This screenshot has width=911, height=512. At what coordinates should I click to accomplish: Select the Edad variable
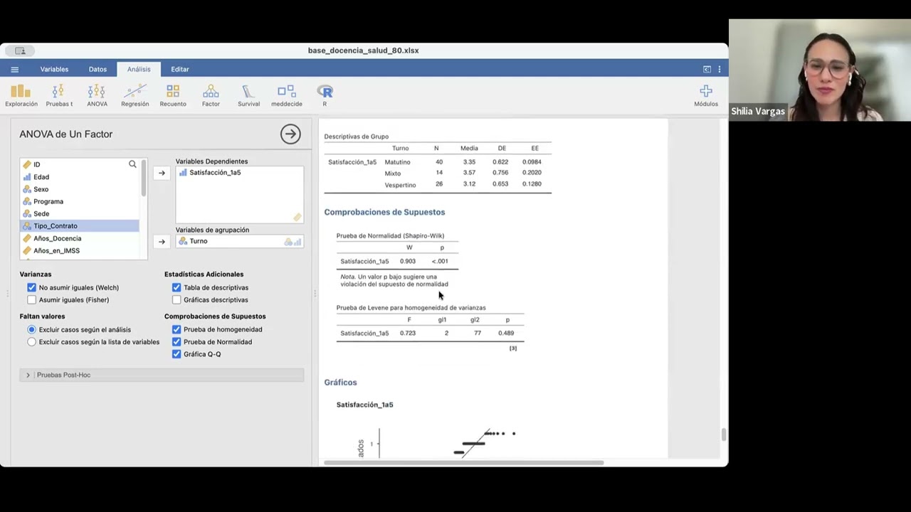[80, 177]
